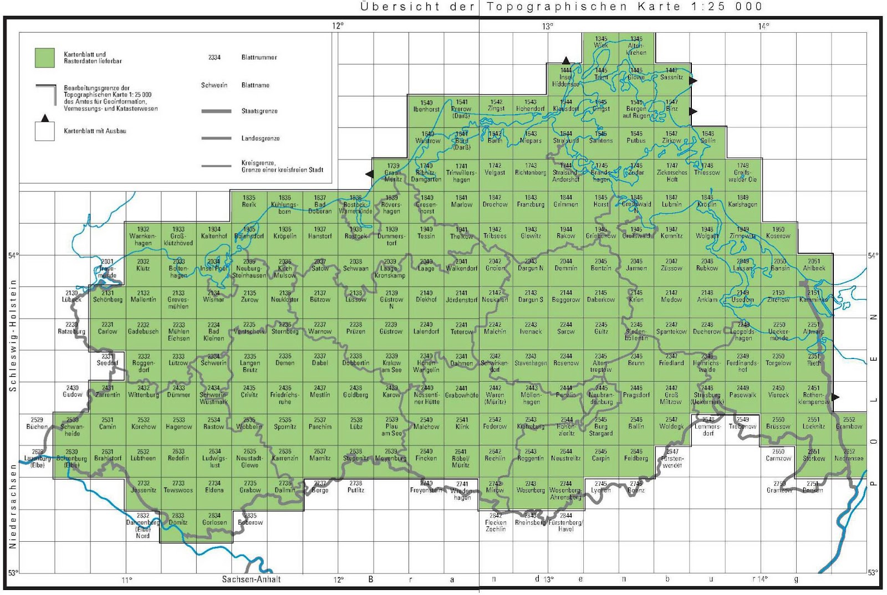
Task: Click the black triangle marker near Graal Müritz
Action: (370, 173)
